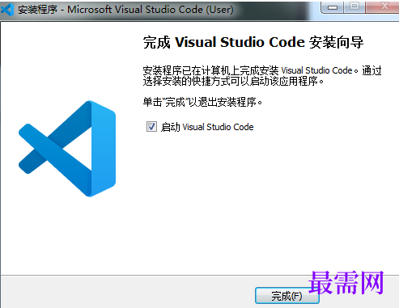Click the 安装程序 - Microsoft Visual Studio Code title text

tap(125, 10)
